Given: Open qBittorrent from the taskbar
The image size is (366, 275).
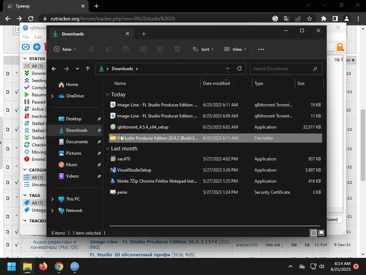Looking at the screenshot, I should [75, 266].
